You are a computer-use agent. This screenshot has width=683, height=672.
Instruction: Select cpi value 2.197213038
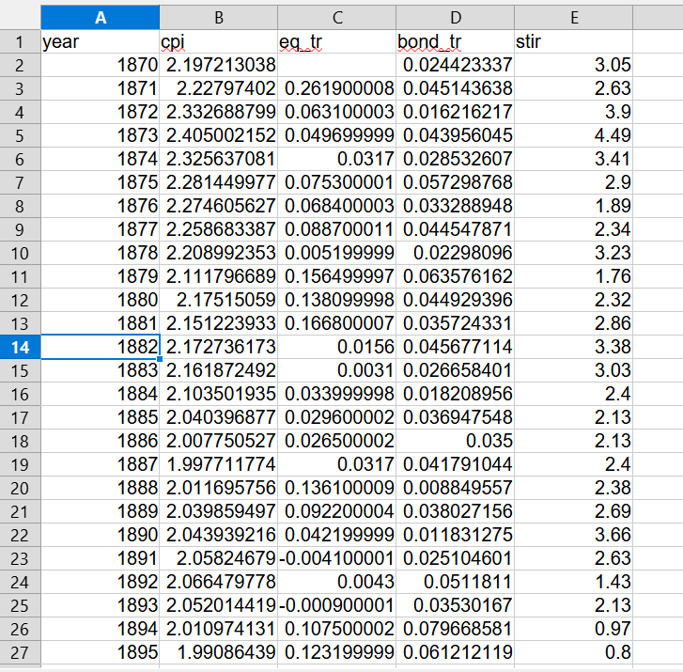click(219, 66)
